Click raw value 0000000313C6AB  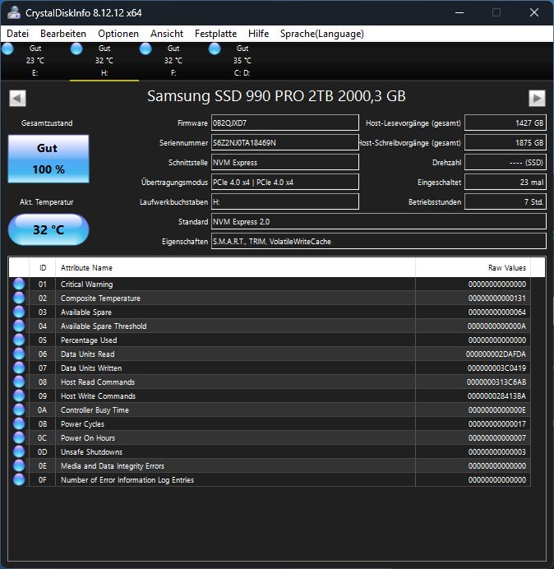496,382
